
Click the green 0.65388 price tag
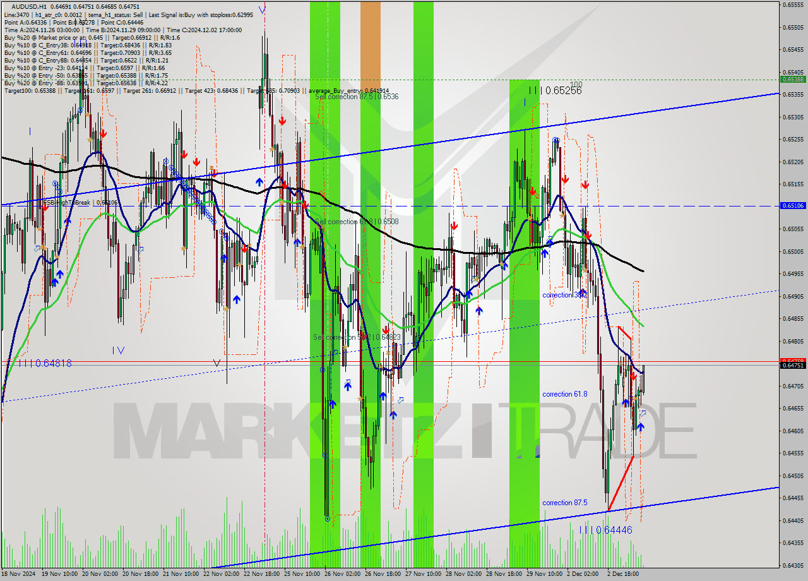click(x=792, y=80)
